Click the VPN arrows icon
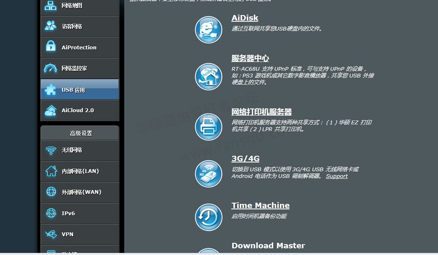 [51, 234]
